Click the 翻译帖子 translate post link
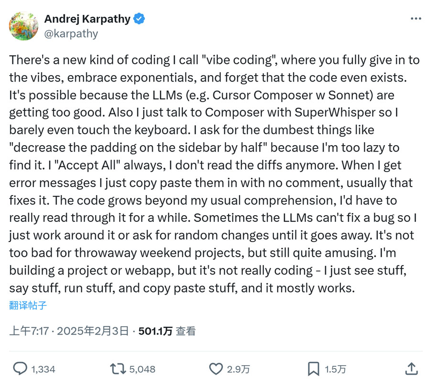 tap(28, 305)
